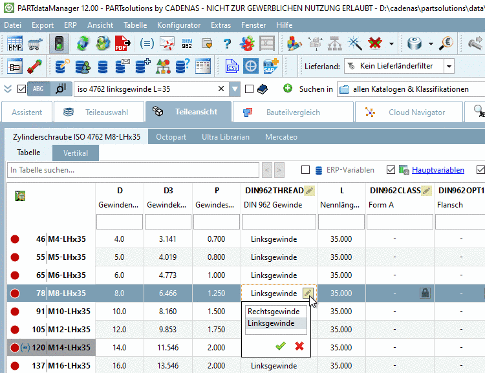485x373 pixels.
Task: Click the CSV export icon
Action: (x=232, y=66)
